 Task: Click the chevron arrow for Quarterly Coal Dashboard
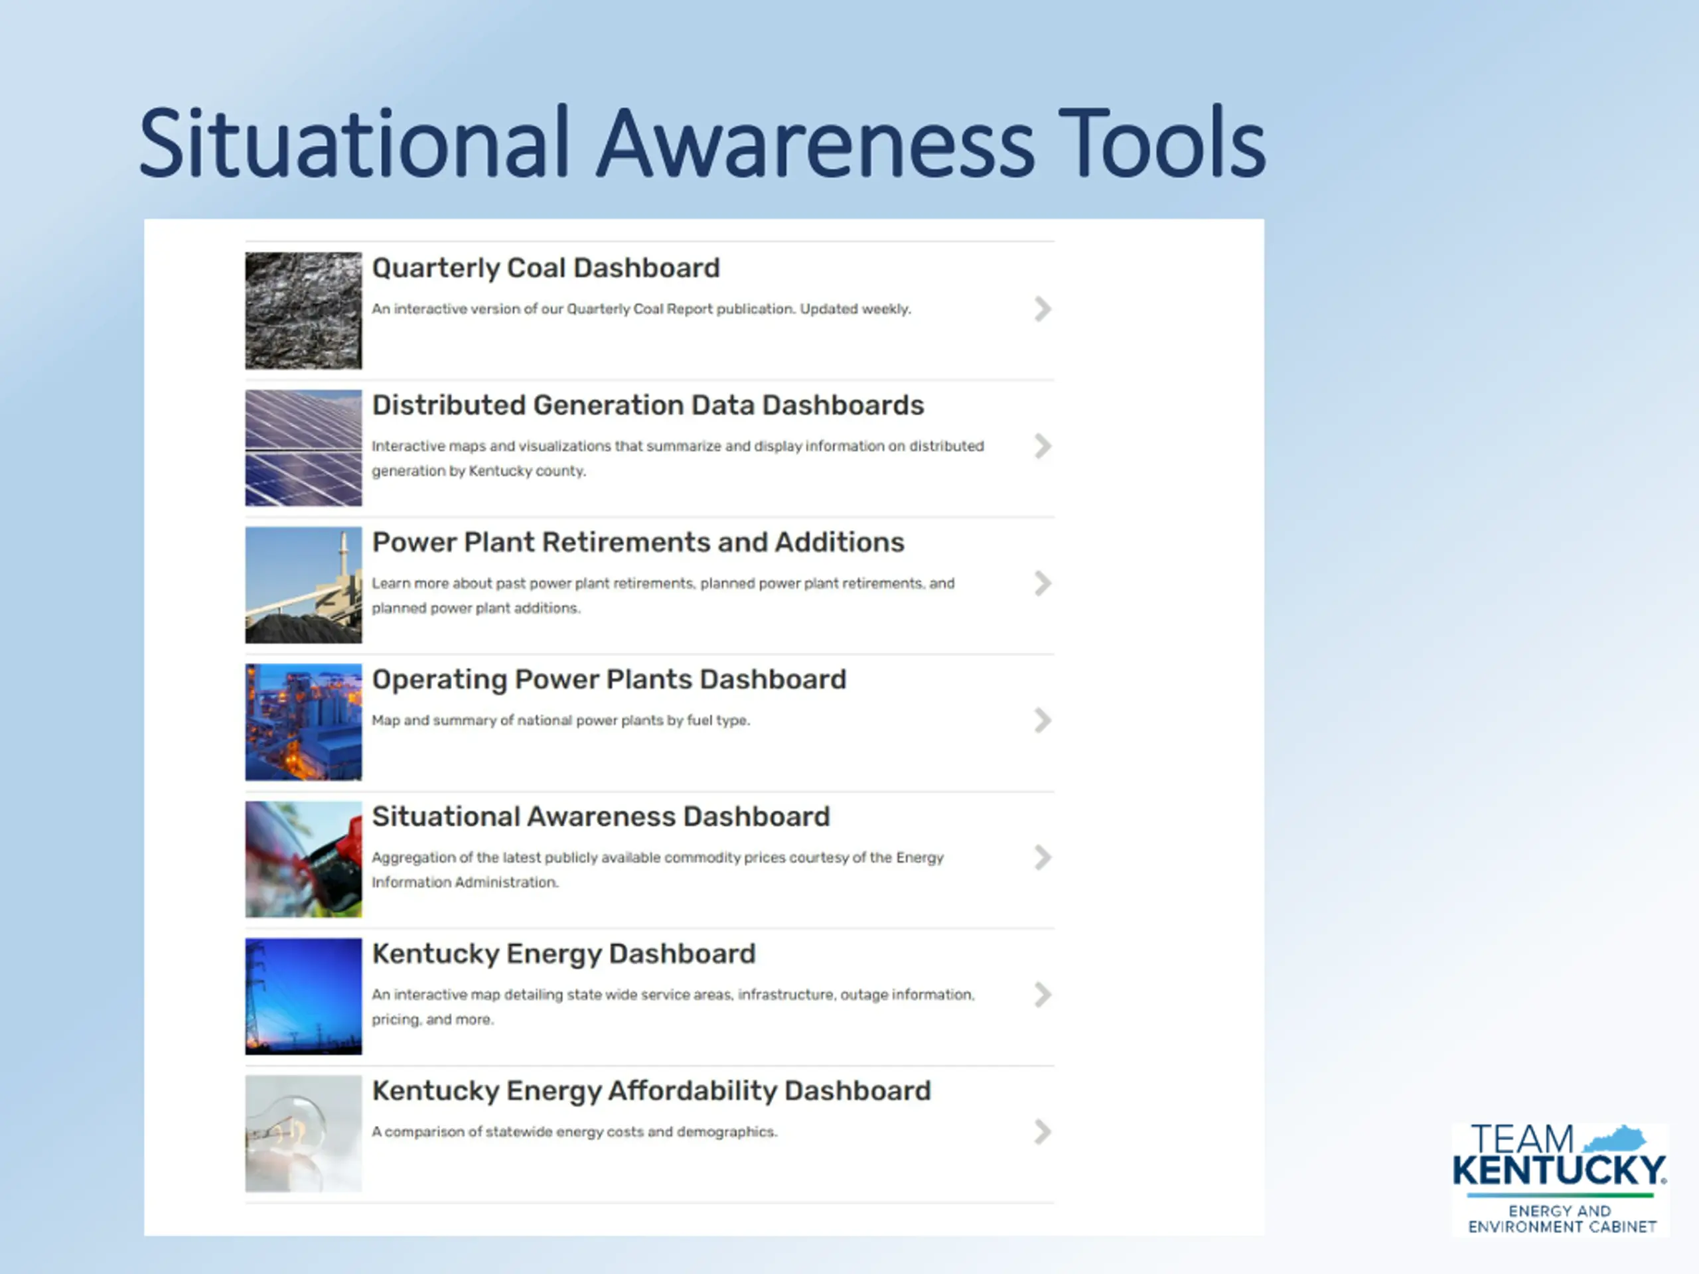(1042, 309)
